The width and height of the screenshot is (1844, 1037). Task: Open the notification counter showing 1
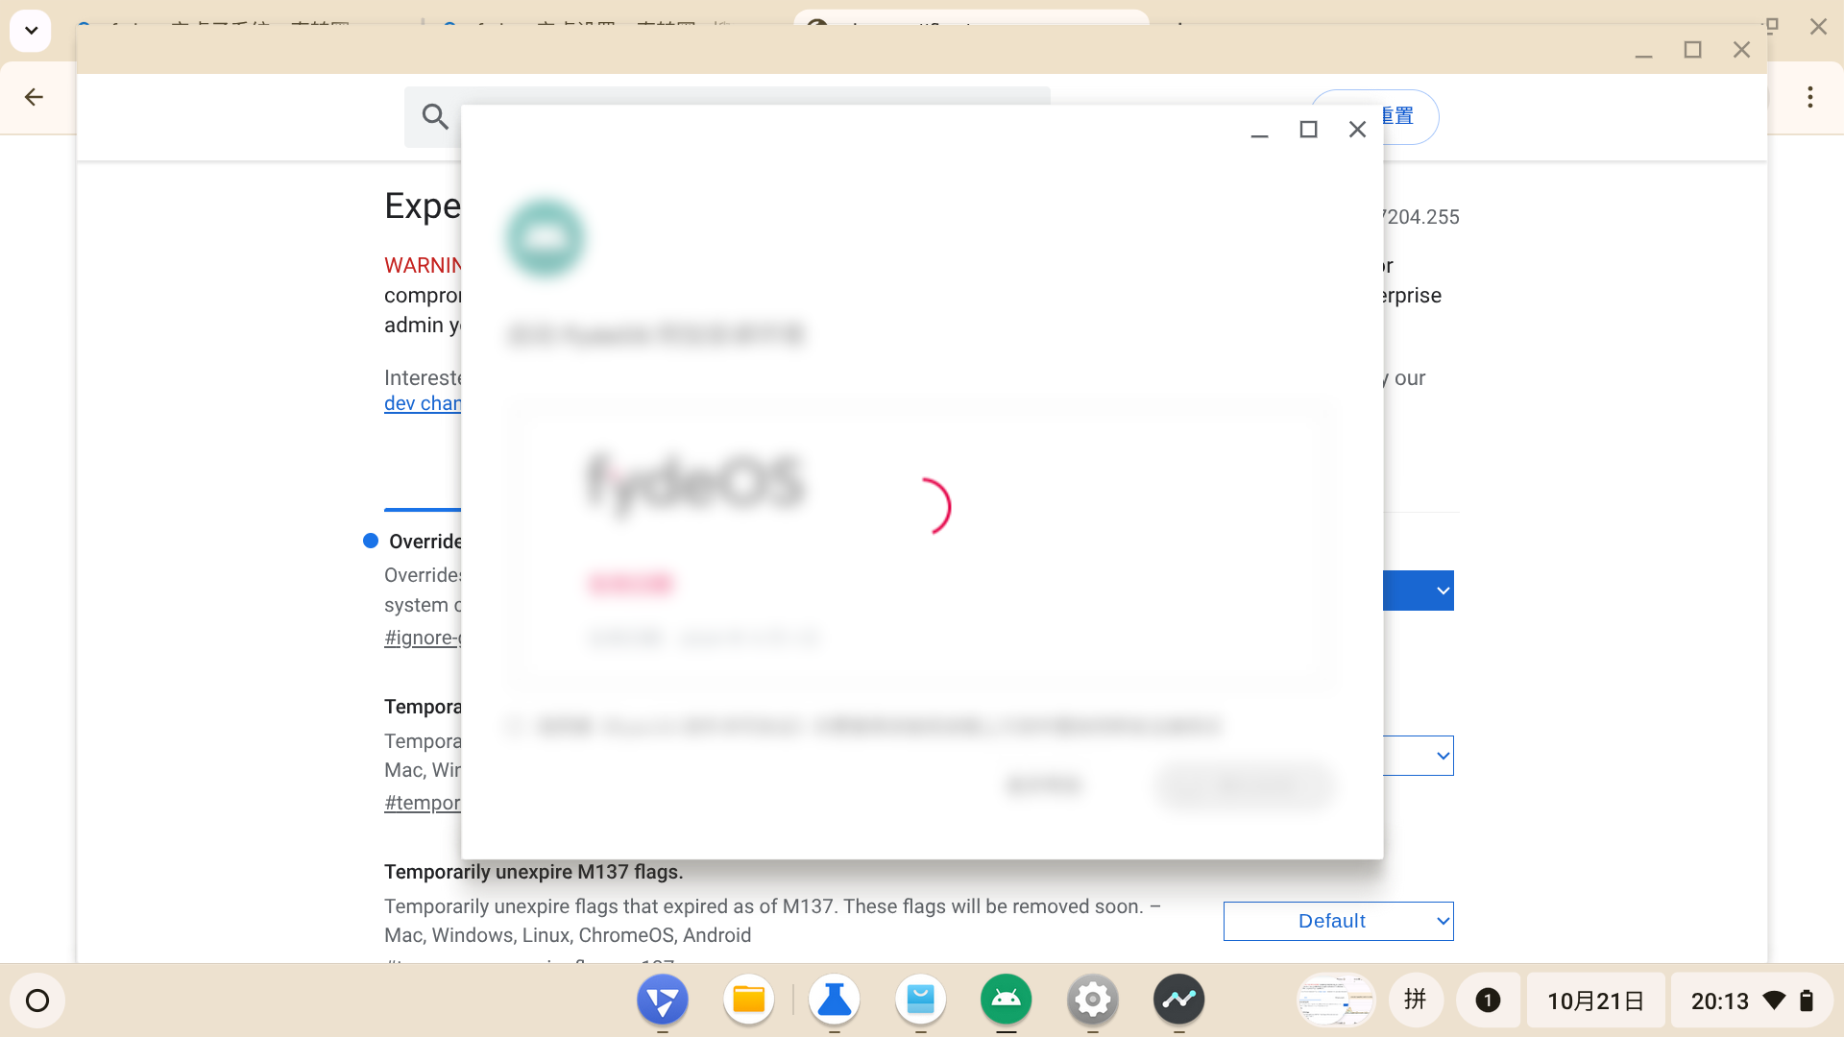coord(1488,1001)
